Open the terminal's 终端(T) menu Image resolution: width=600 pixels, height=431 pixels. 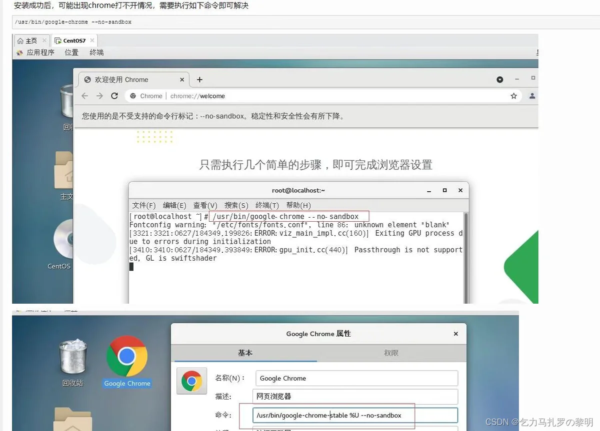(267, 205)
